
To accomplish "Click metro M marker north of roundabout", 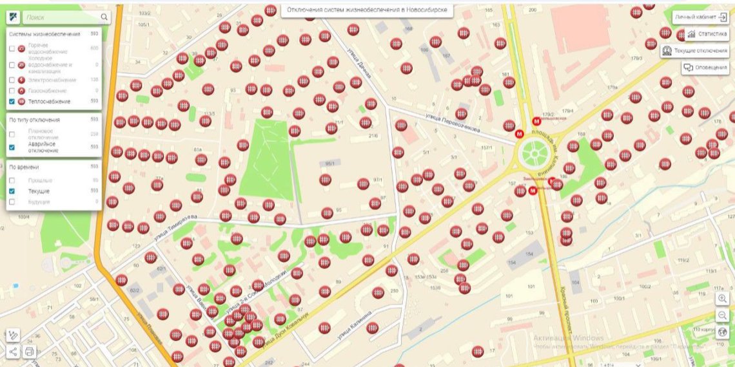I will [536, 121].
